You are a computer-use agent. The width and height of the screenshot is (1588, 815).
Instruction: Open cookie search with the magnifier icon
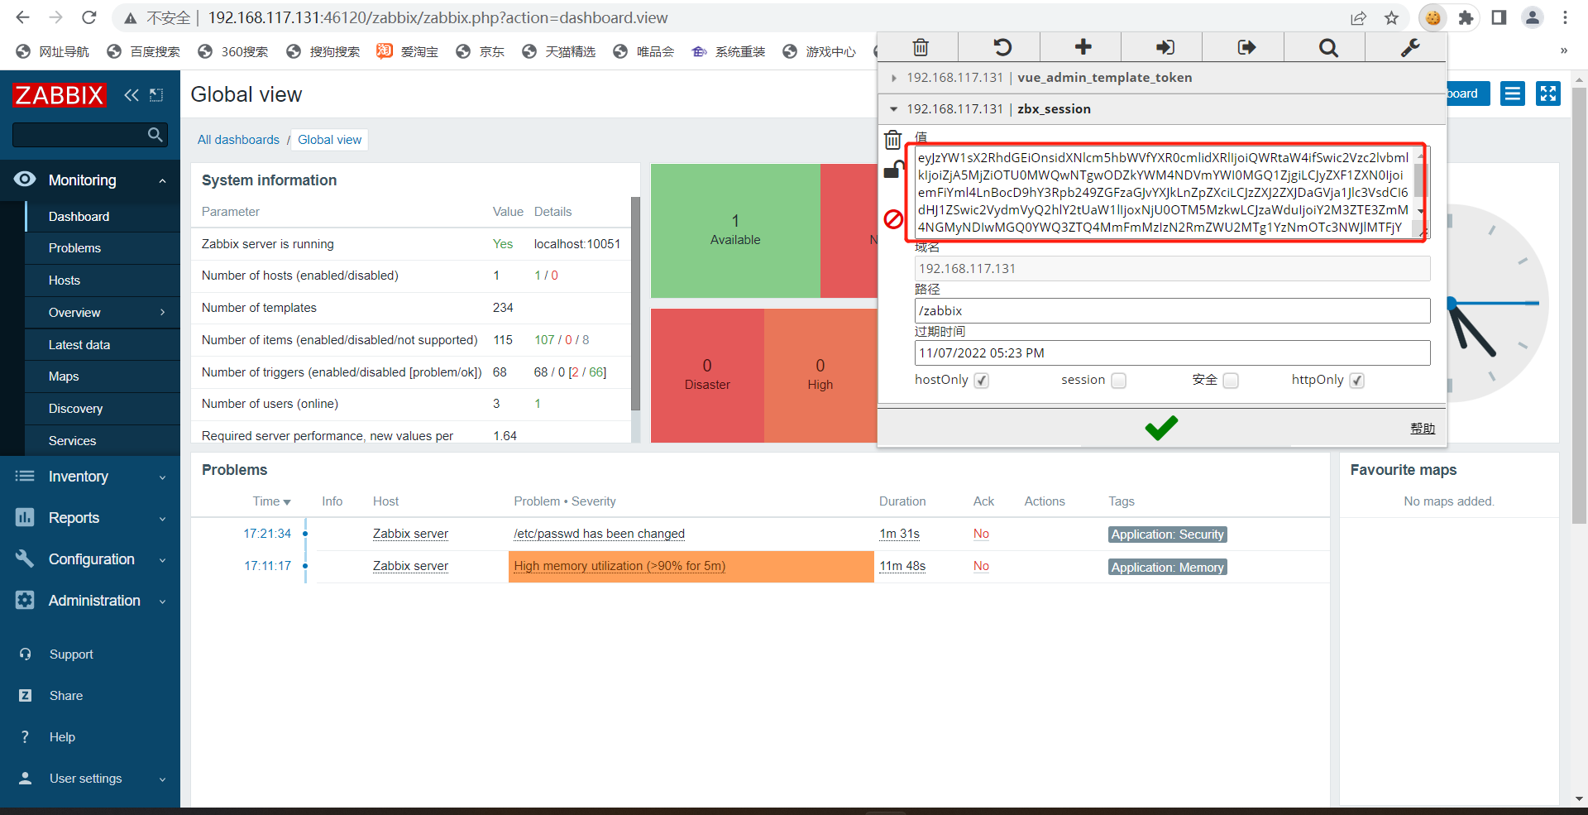(1327, 47)
